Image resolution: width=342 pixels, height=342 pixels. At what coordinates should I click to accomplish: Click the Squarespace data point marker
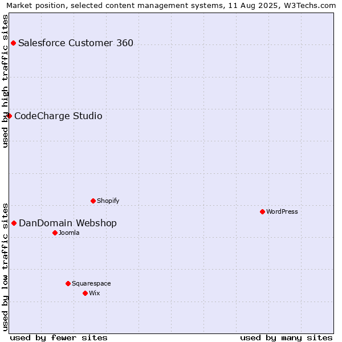[68, 283]
